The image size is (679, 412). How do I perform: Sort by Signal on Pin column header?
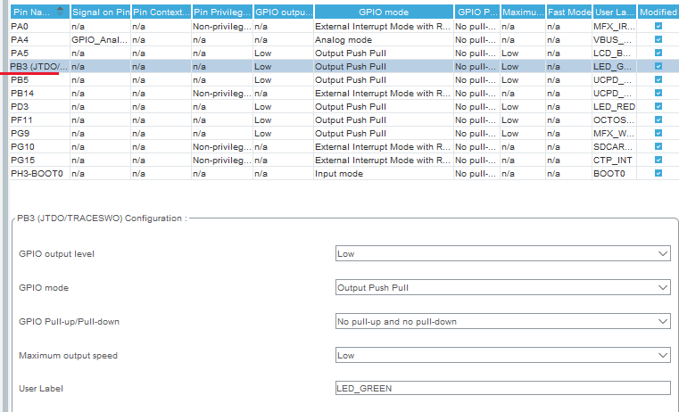101,12
